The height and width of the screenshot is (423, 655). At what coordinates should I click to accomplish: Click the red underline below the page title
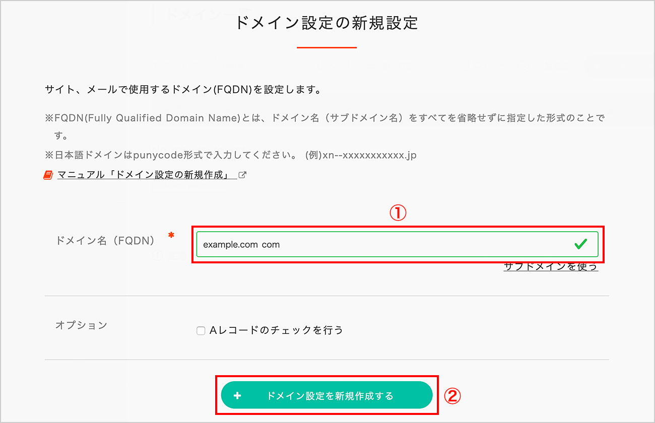[x=326, y=48]
